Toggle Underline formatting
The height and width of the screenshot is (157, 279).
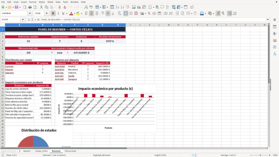pyautogui.click(x=63, y=13)
